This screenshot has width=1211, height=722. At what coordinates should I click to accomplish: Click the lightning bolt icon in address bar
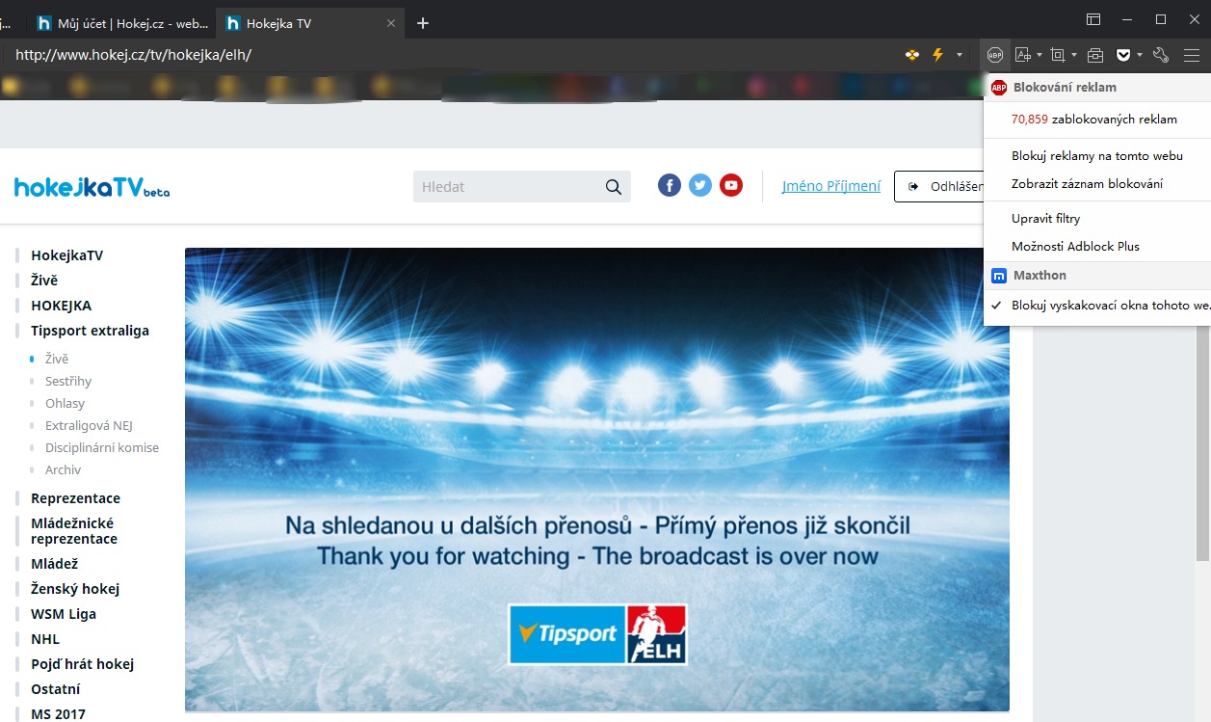937,55
